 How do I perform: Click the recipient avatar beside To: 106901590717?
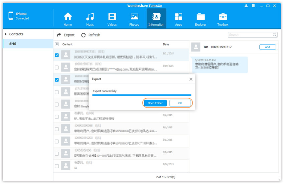coord(196,47)
